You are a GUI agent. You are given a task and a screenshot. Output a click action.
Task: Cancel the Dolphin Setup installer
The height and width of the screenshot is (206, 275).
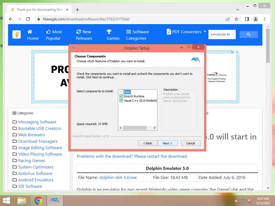click(x=190, y=143)
